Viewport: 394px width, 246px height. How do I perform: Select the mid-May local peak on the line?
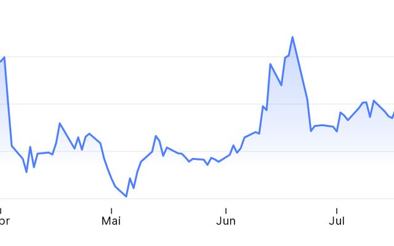[156, 136]
